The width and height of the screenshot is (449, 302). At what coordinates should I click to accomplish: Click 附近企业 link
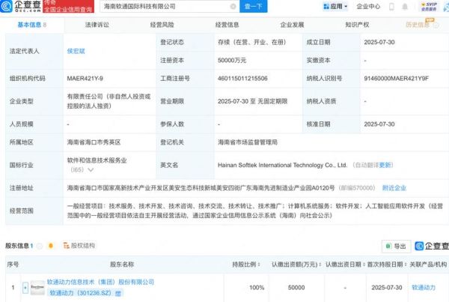point(394,188)
